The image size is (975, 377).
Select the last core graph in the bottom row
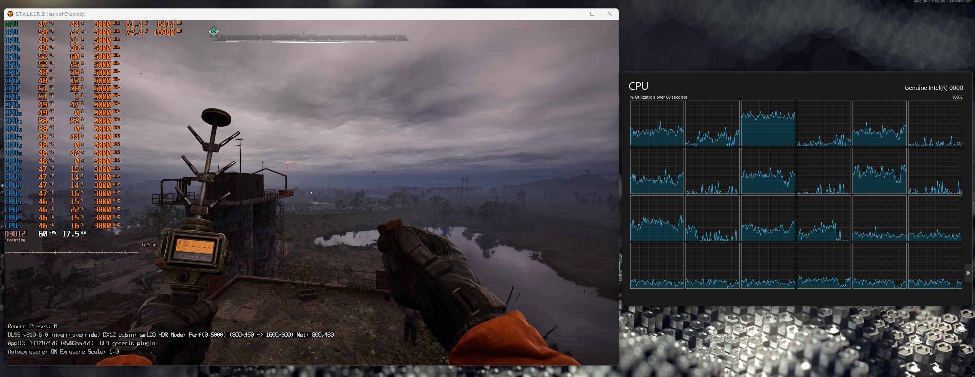click(935, 266)
